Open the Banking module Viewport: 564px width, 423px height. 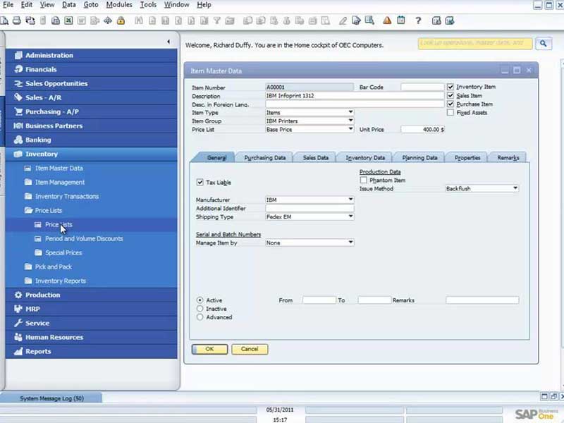point(41,140)
